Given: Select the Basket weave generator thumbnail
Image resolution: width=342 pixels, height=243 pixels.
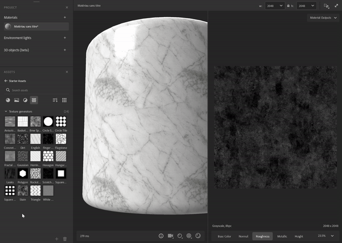Looking at the screenshot, I should 23,122.
